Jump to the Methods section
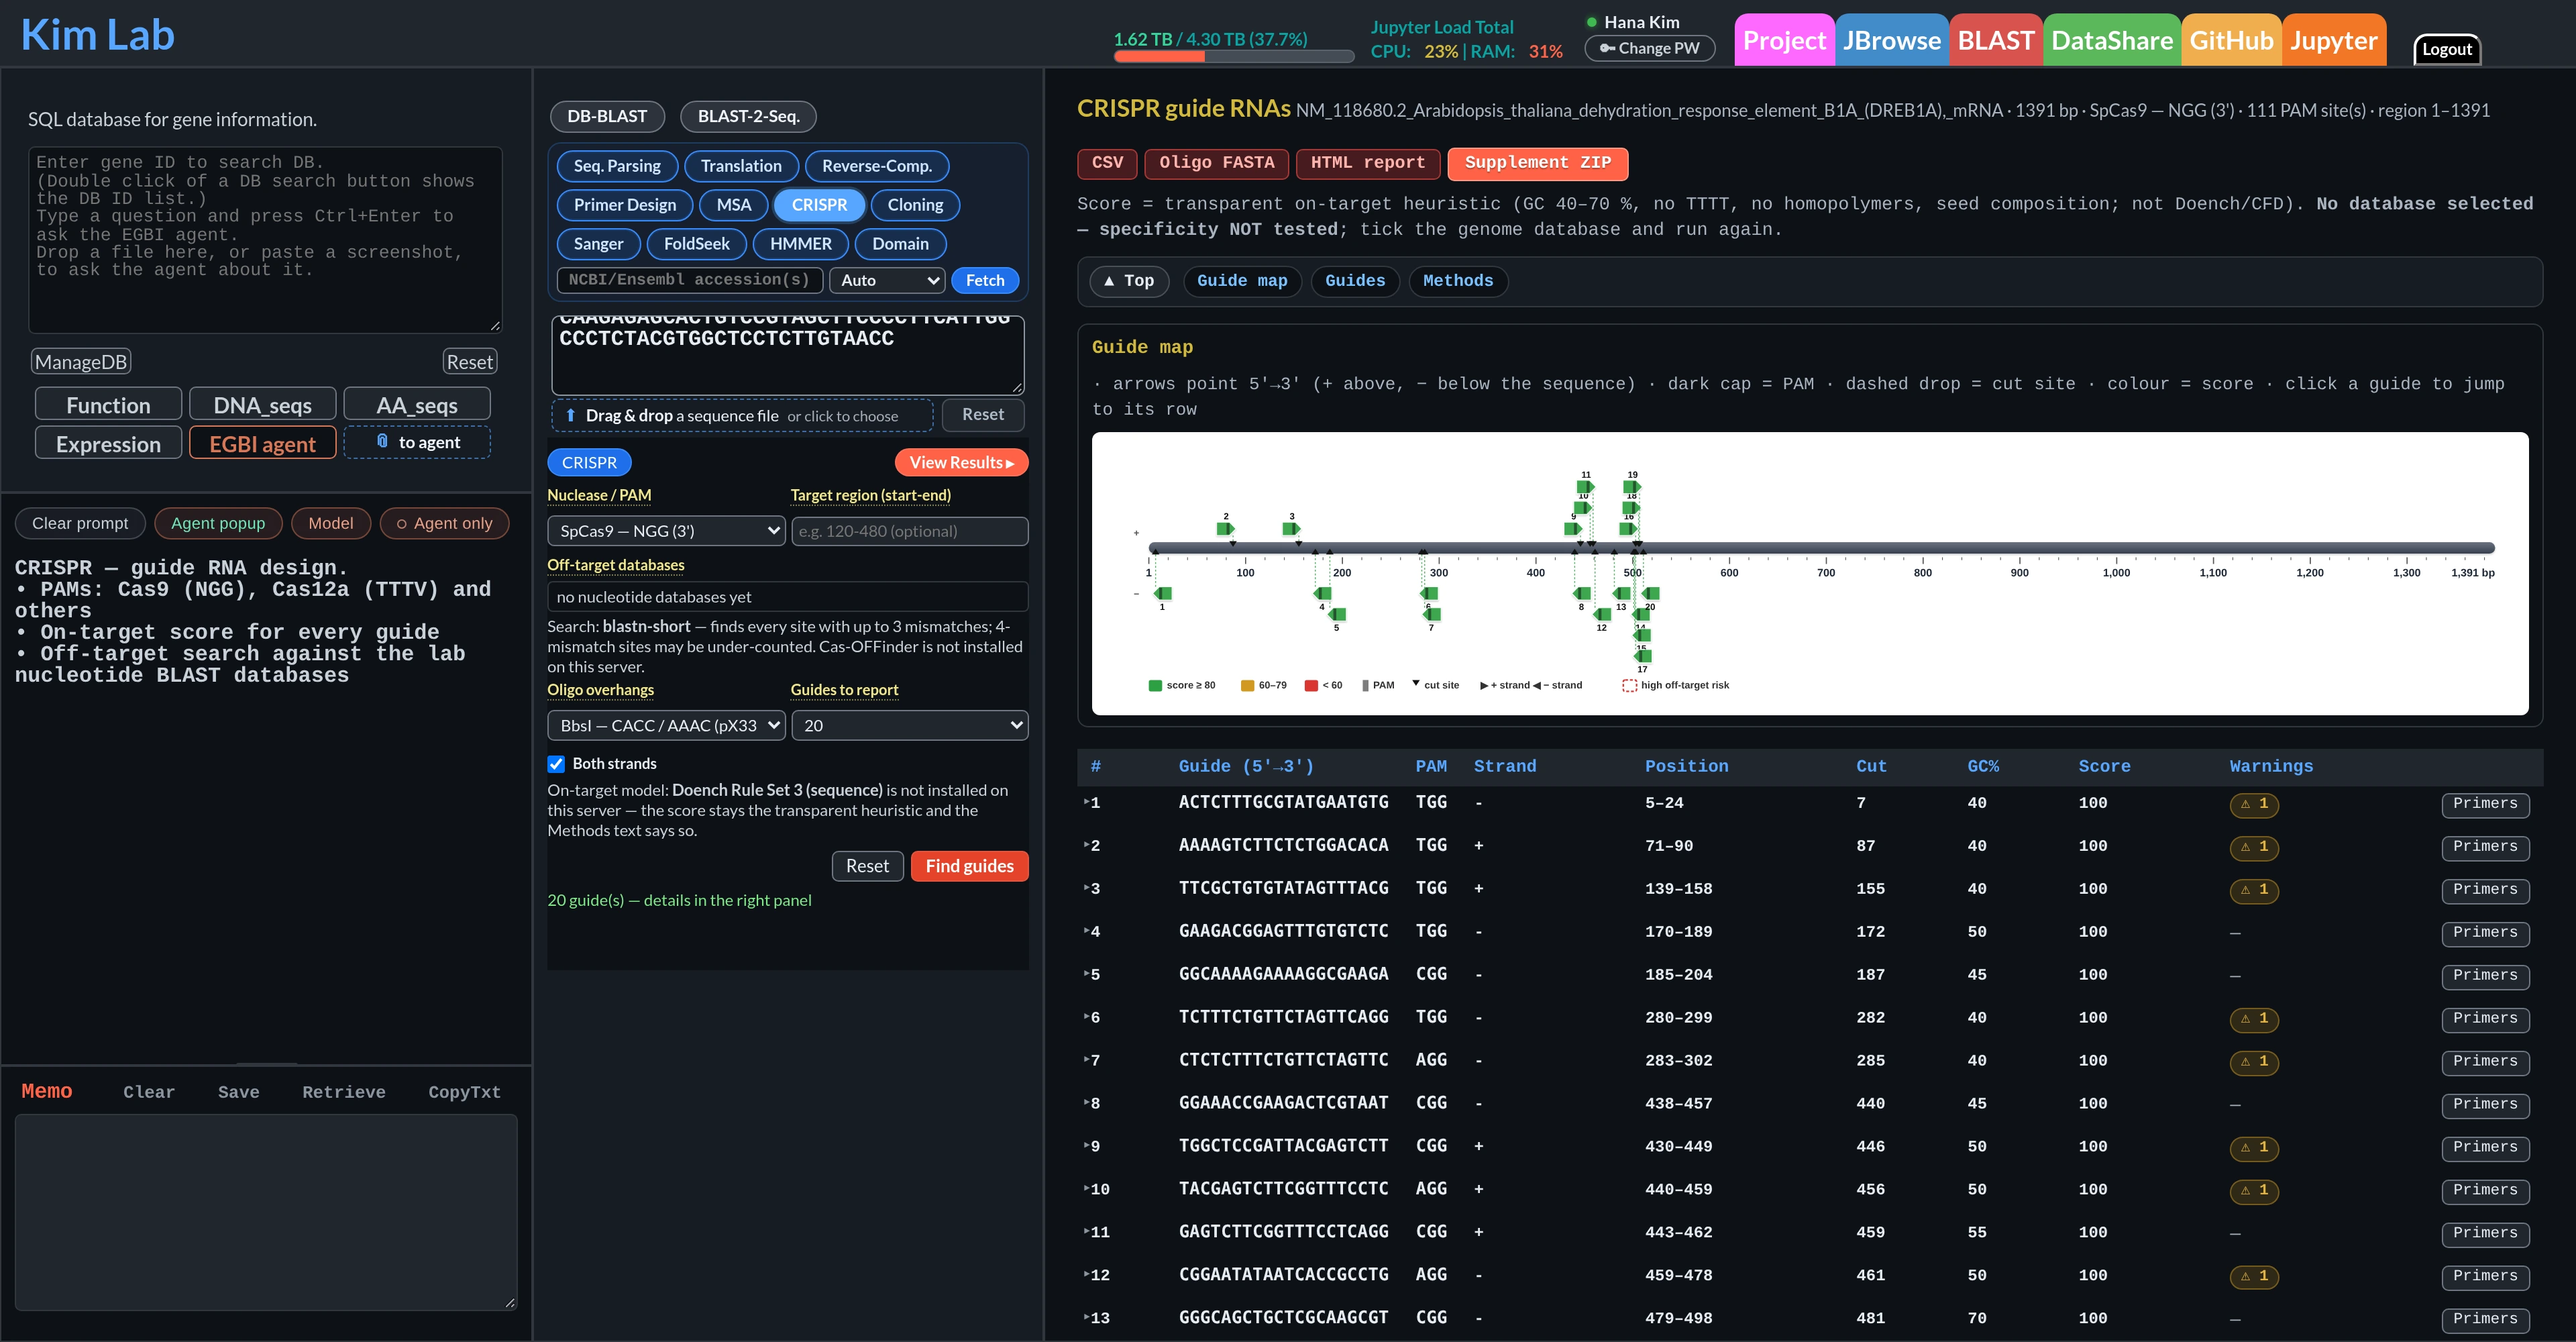Screen dimensions: 2576x1342 tap(1458, 281)
